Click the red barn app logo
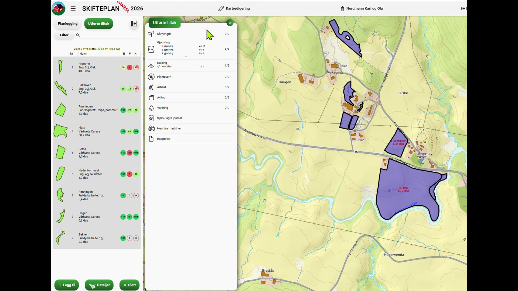518x291 pixels. point(59,8)
